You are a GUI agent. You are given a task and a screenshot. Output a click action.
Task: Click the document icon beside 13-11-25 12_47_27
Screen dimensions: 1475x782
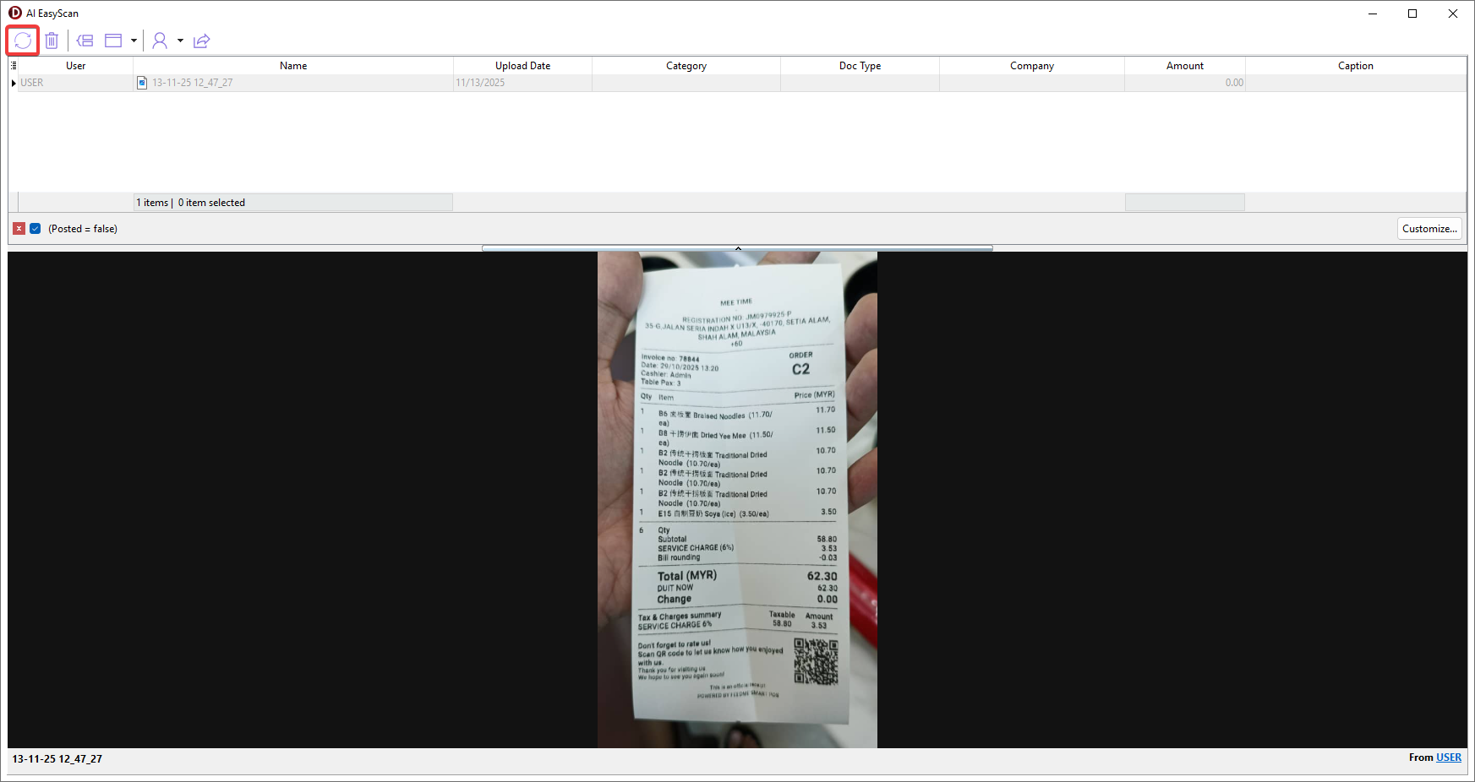tap(142, 83)
